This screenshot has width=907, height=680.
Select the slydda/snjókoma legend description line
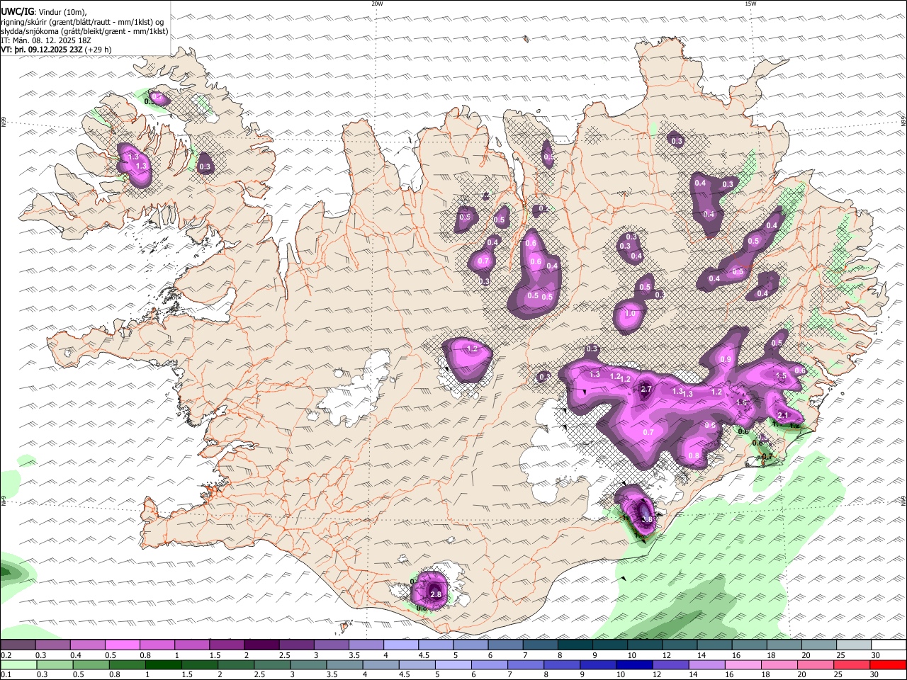coord(84,31)
